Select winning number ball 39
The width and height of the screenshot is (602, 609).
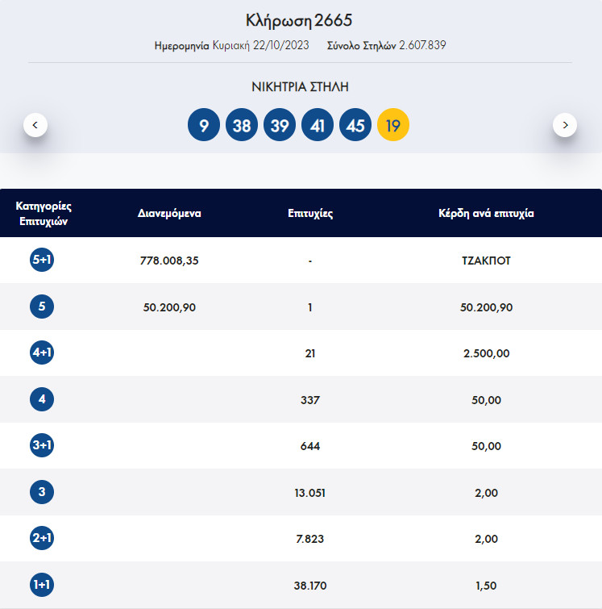[x=280, y=126]
